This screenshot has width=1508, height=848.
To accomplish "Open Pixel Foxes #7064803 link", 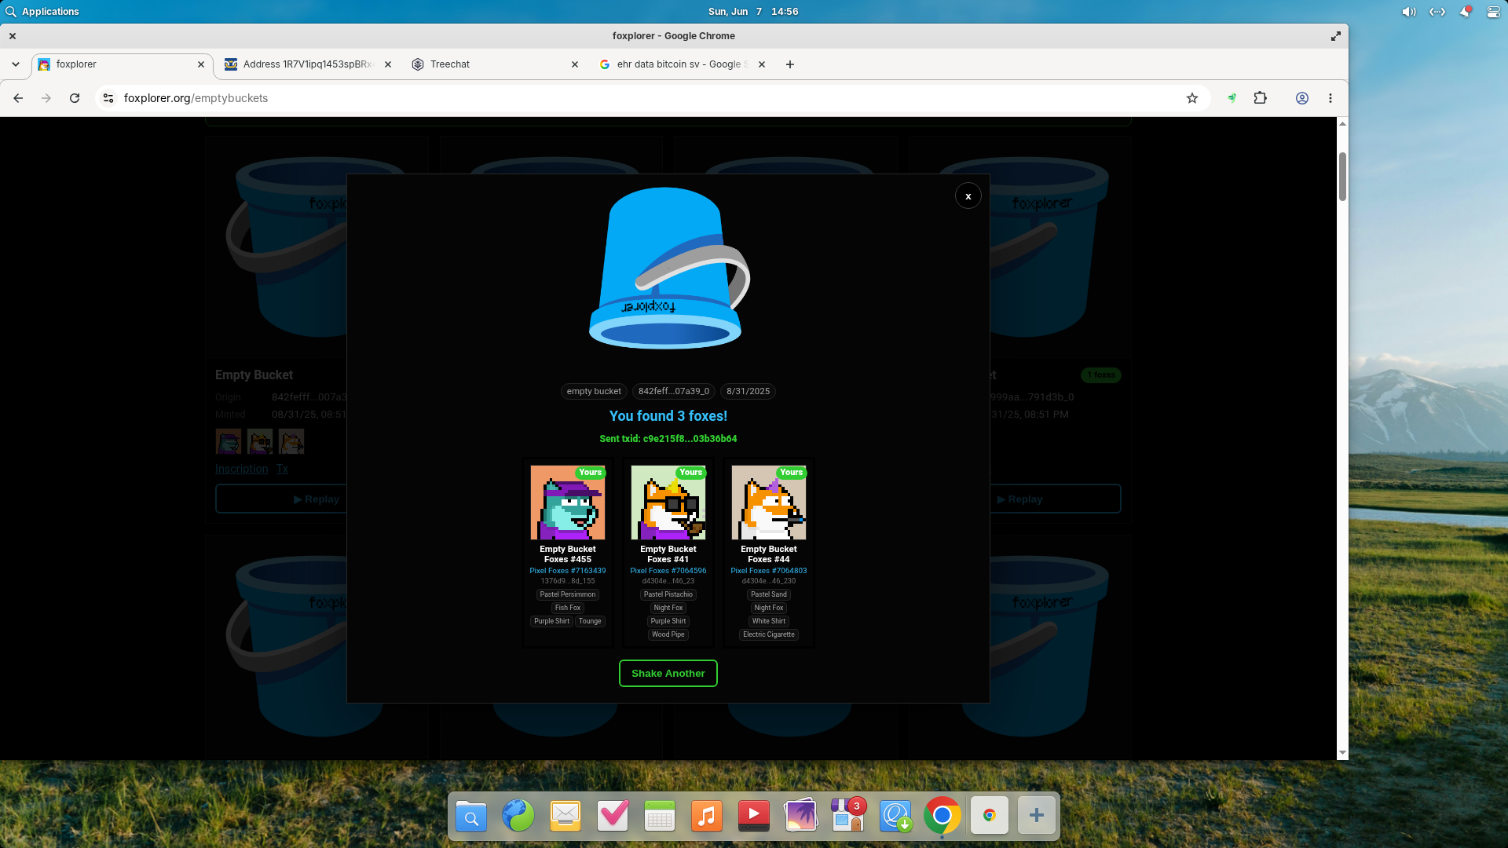I will 768,571.
